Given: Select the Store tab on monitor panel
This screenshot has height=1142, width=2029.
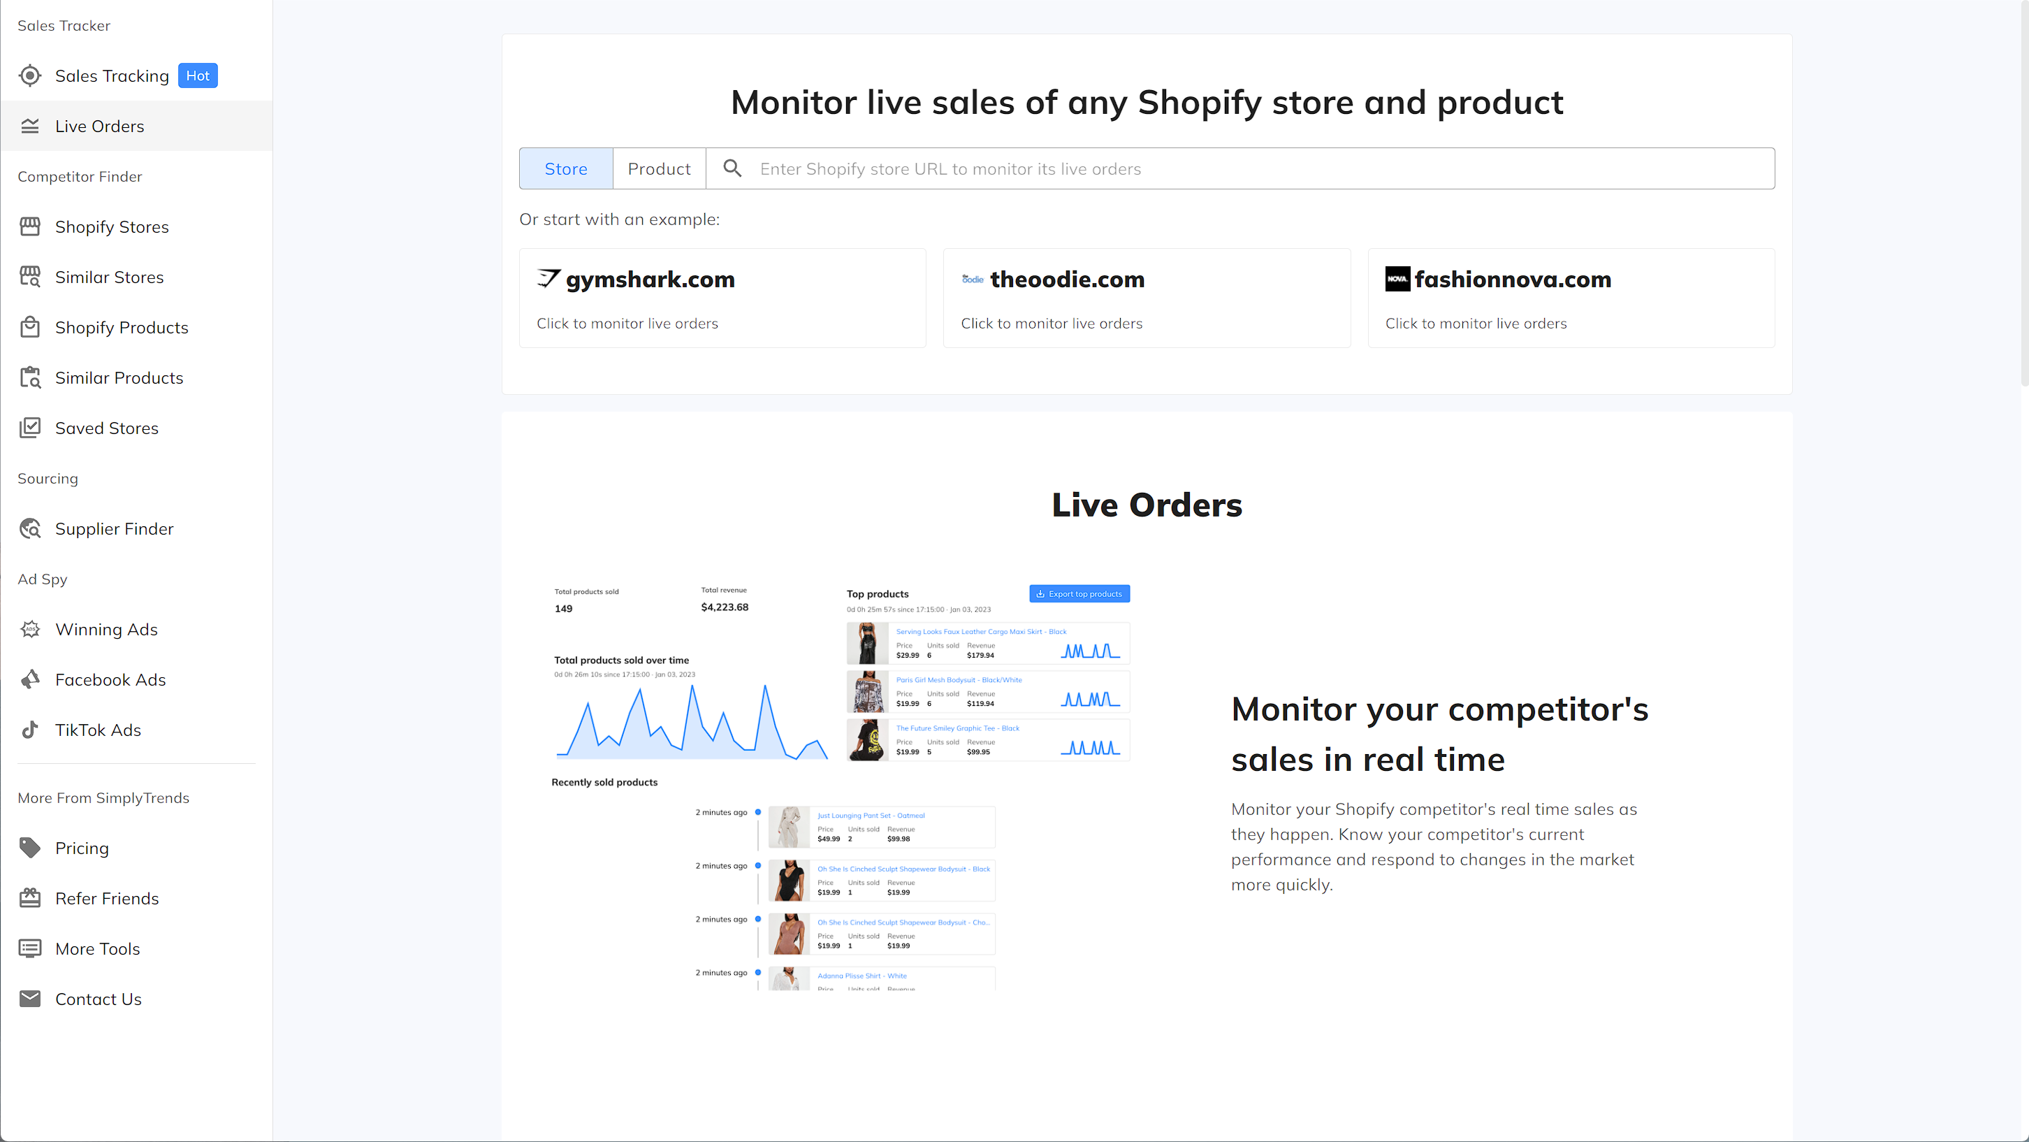Looking at the screenshot, I should coord(566,168).
